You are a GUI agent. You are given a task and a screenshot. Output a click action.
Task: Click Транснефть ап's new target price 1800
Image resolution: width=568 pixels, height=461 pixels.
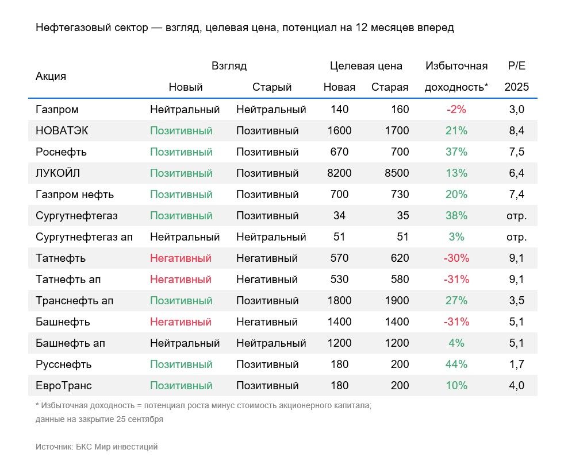[339, 301]
